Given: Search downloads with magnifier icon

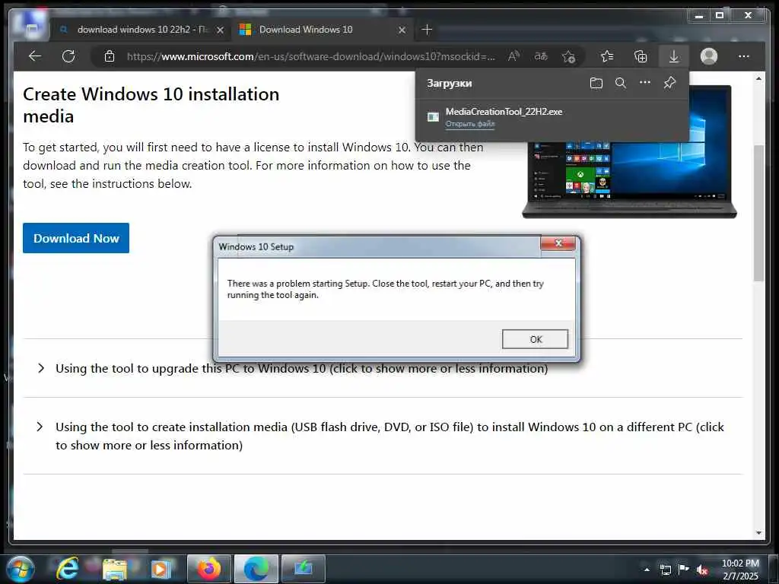Looking at the screenshot, I should 621,83.
